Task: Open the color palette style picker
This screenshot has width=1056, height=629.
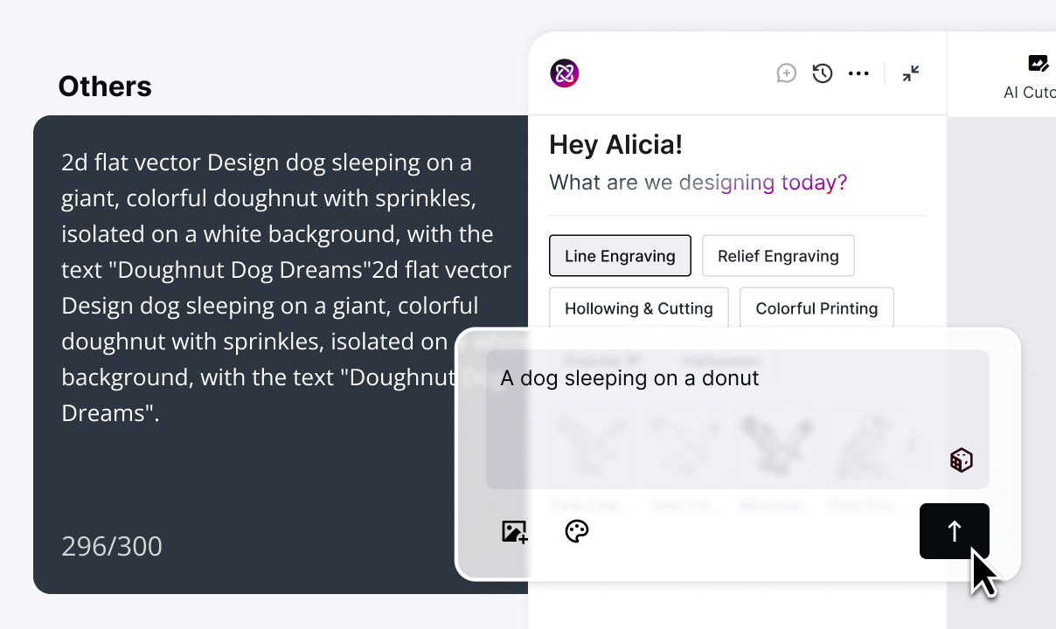Action: click(x=577, y=531)
